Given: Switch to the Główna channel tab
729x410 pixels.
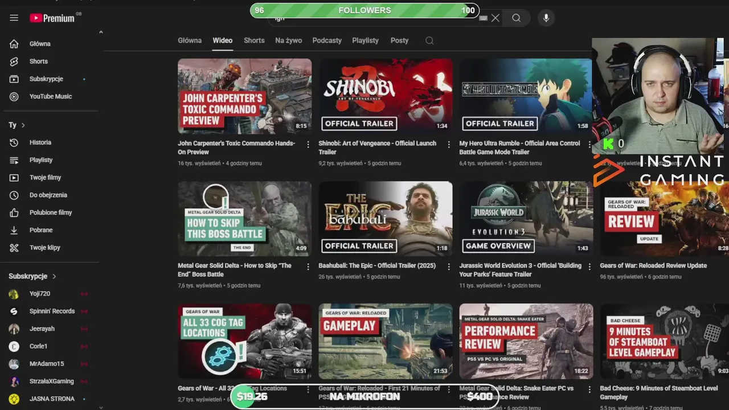Looking at the screenshot, I should coord(190,40).
